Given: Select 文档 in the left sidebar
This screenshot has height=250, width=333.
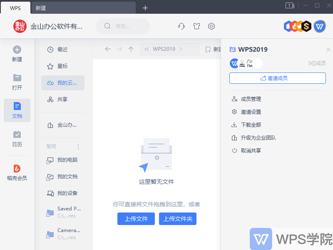Looking at the screenshot, I should coord(17,110).
